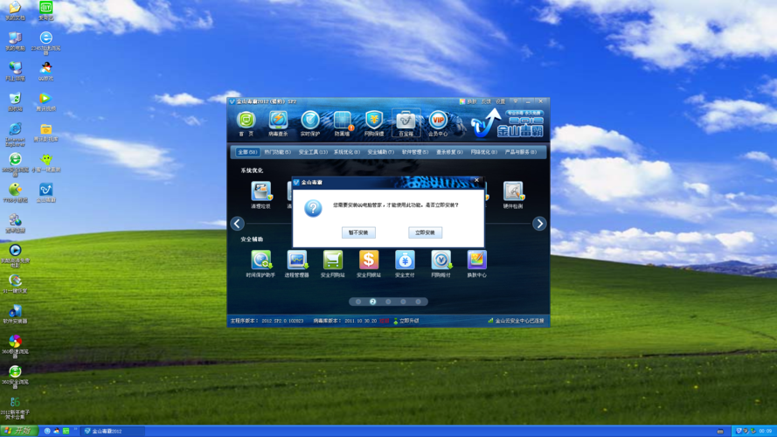This screenshot has width=777, height=437.
Task: Click the 首页 home icon
Action: (x=246, y=121)
